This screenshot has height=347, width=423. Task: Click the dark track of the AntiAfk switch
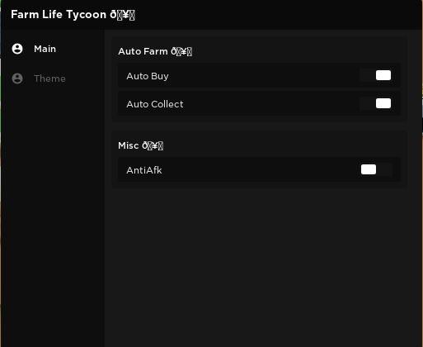coord(384,169)
